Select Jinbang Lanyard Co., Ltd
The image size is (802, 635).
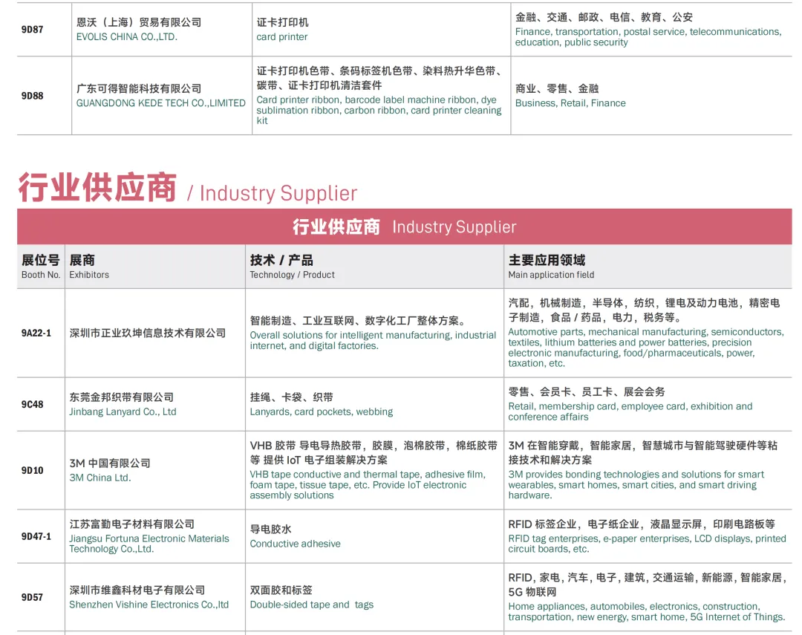coord(123,412)
